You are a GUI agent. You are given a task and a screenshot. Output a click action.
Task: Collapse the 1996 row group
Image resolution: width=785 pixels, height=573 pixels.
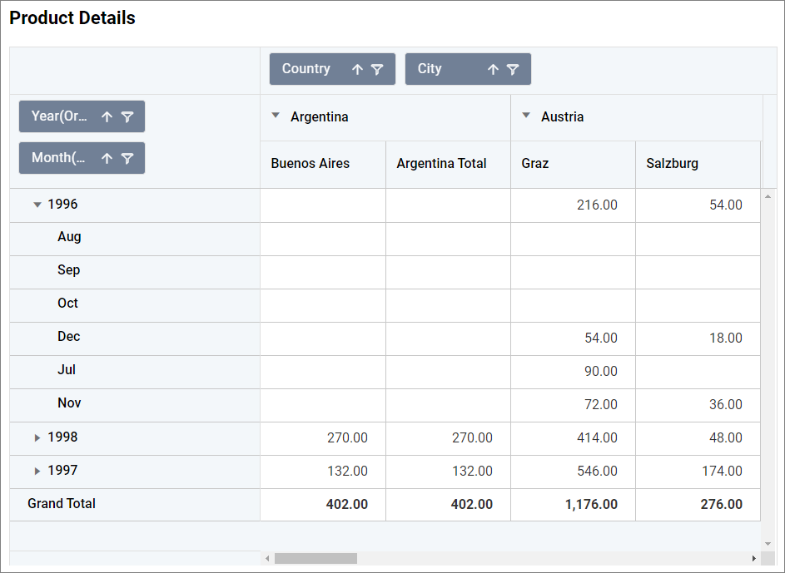pos(37,205)
